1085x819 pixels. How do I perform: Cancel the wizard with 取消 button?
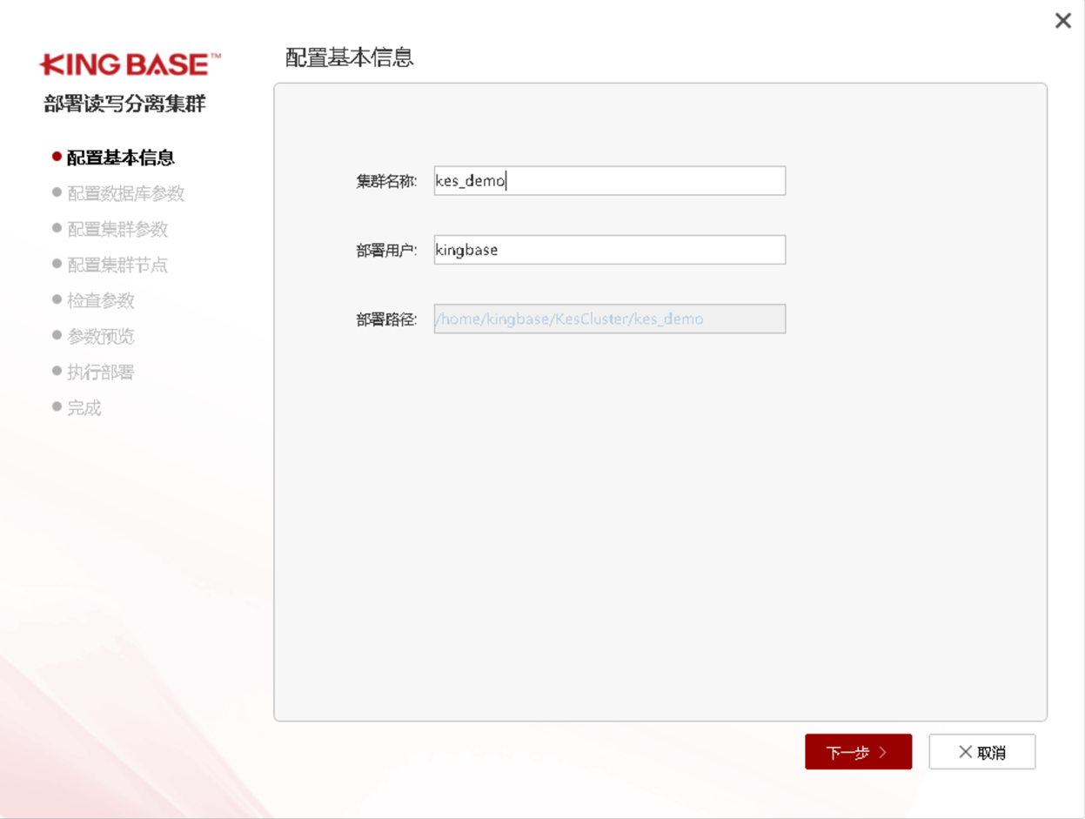(981, 752)
